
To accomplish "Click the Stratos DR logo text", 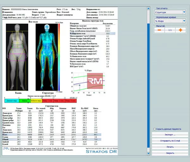I will coord(101,152).
